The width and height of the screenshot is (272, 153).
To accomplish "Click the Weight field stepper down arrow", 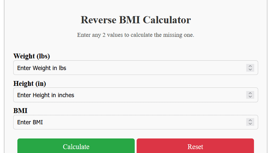I will [250, 69].
